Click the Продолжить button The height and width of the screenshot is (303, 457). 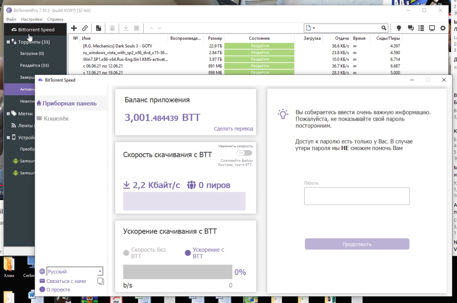357,244
